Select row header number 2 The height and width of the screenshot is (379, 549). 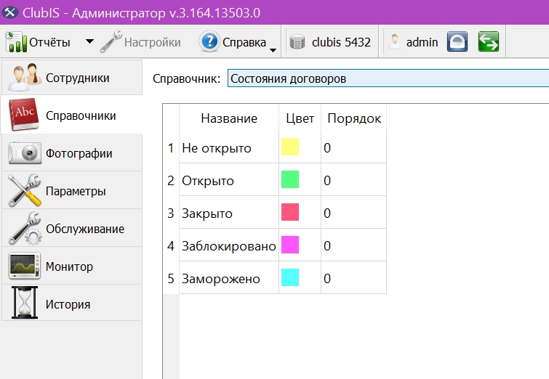click(171, 180)
